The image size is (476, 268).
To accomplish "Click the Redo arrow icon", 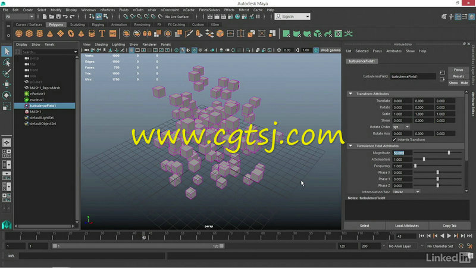I will pos(72,17).
